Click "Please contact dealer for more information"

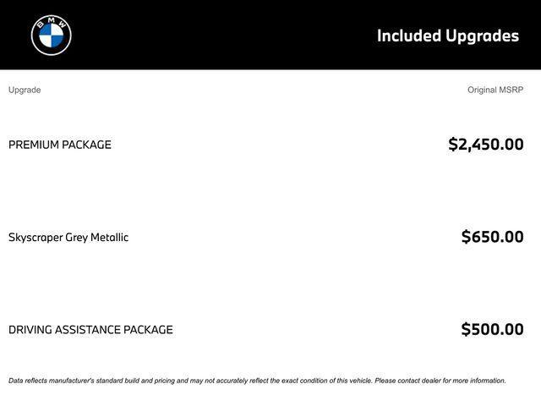(440, 381)
